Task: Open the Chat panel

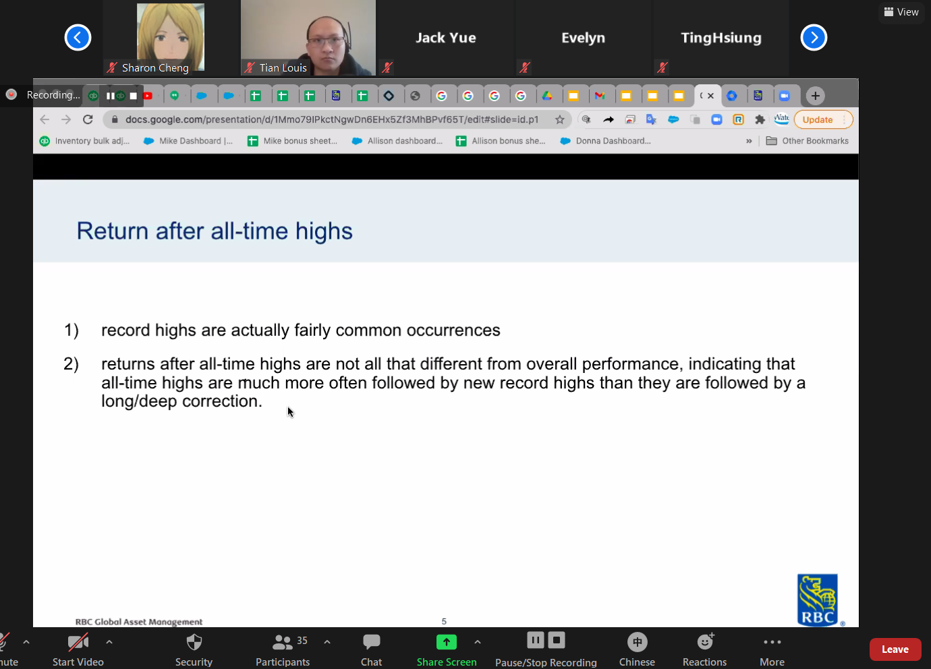Action: point(371,649)
